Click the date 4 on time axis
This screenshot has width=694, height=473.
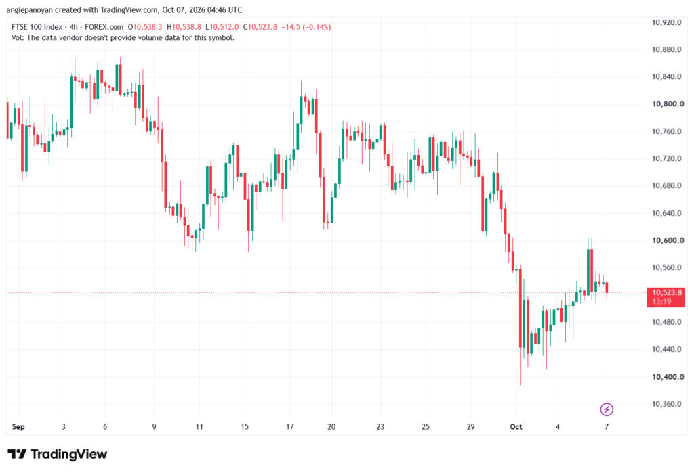[558, 426]
